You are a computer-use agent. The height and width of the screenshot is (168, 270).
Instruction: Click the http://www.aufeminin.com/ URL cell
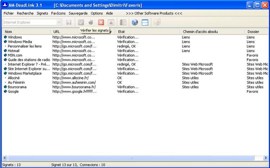pyautogui.click(x=74, y=82)
